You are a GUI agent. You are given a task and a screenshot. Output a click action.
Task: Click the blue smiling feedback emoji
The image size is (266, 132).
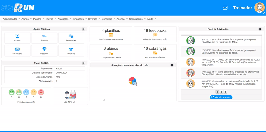[26, 92]
